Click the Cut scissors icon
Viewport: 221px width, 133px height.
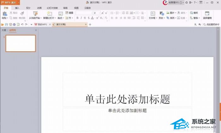11,13
